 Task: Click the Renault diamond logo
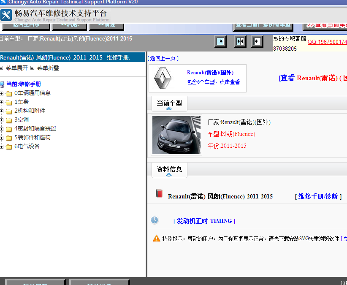(x=163, y=78)
